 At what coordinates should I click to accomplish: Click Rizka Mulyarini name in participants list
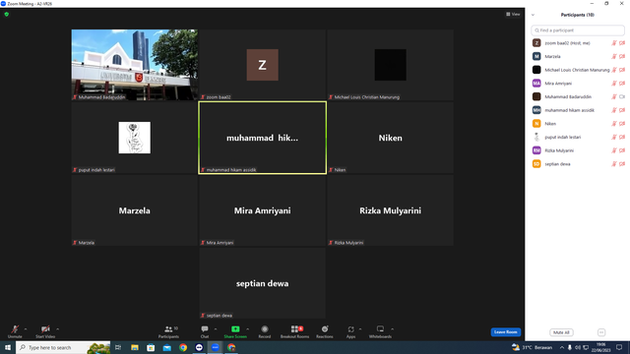(559, 150)
